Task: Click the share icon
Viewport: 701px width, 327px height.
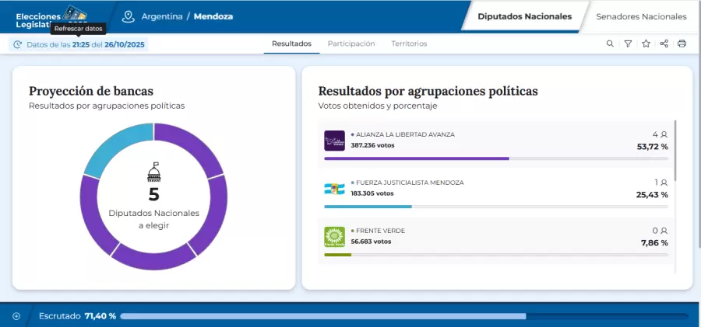Action: [664, 43]
